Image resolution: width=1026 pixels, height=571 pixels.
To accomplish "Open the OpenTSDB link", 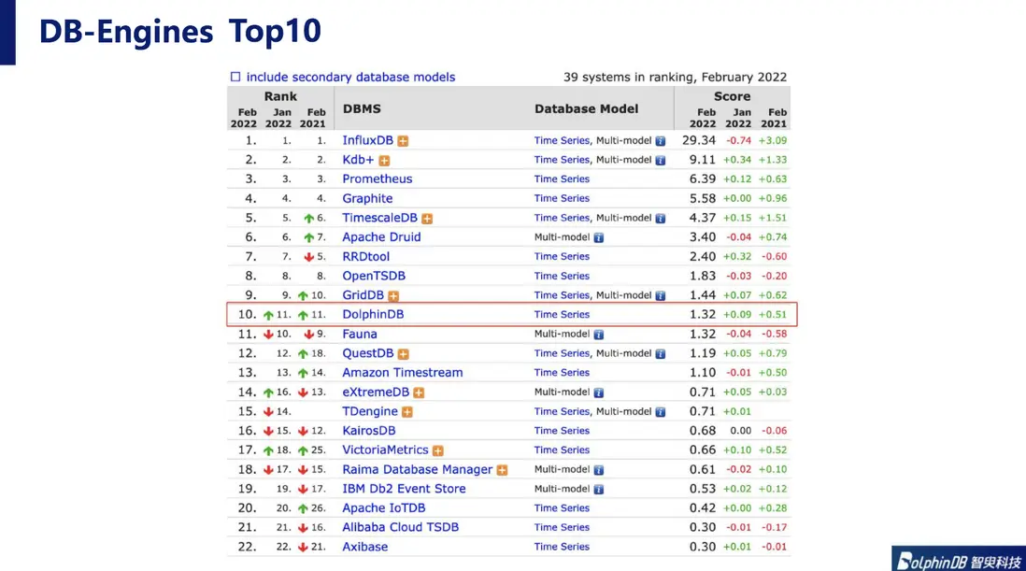I will (x=374, y=276).
